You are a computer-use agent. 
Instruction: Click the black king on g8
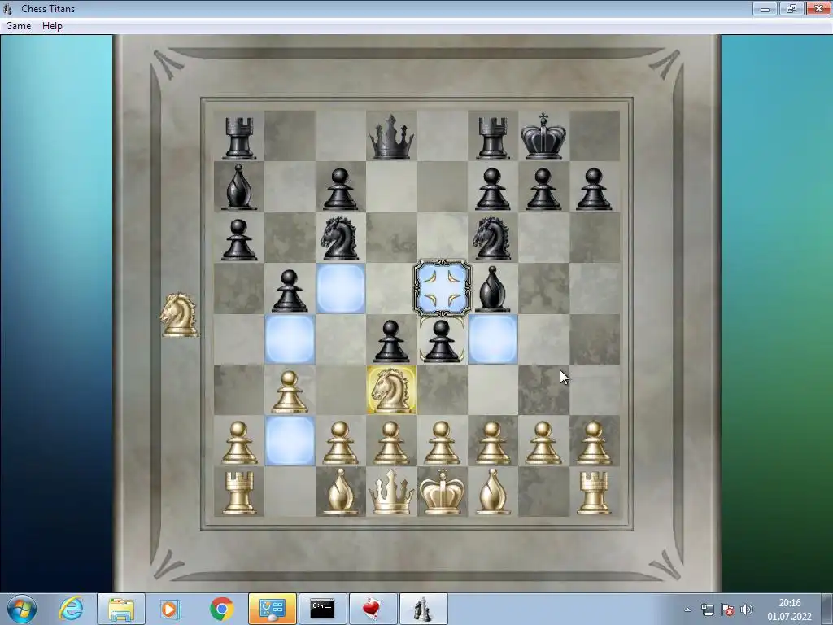click(x=543, y=136)
